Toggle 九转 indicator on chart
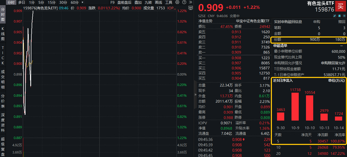 pyautogui.click(x=148, y=2)
